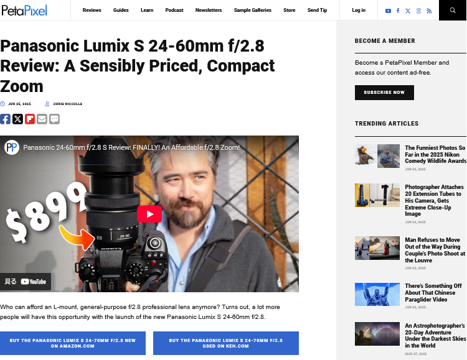The image size is (467, 360).
Task: Play the YouTube video
Action: point(149,214)
